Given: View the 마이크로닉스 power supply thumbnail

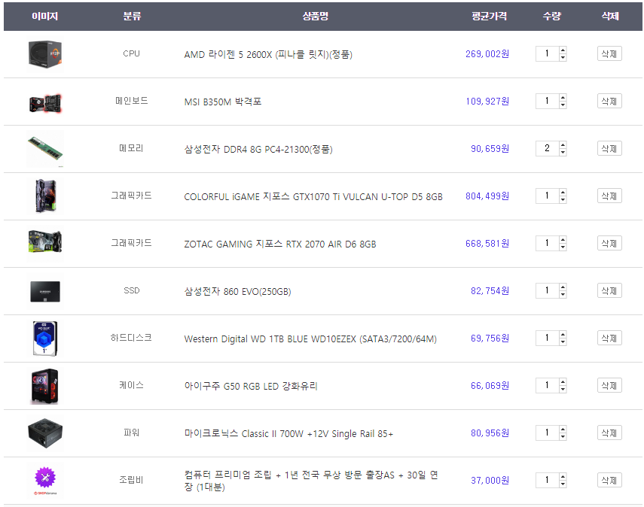Looking at the screenshot, I should pyautogui.click(x=45, y=433).
